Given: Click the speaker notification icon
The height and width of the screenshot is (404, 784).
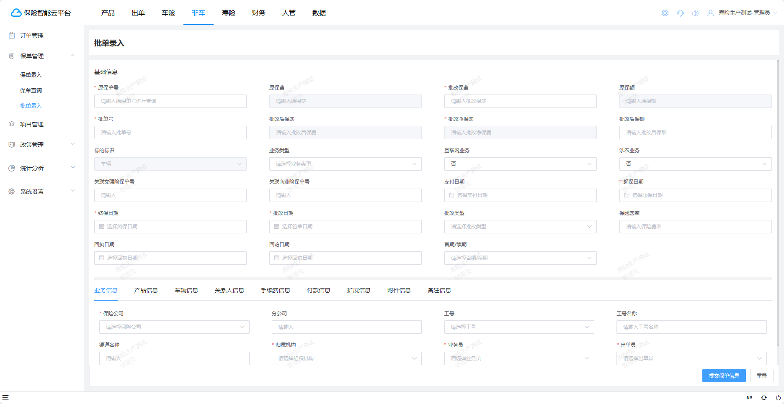Looking at the screenshot, I should pos(695,13).
